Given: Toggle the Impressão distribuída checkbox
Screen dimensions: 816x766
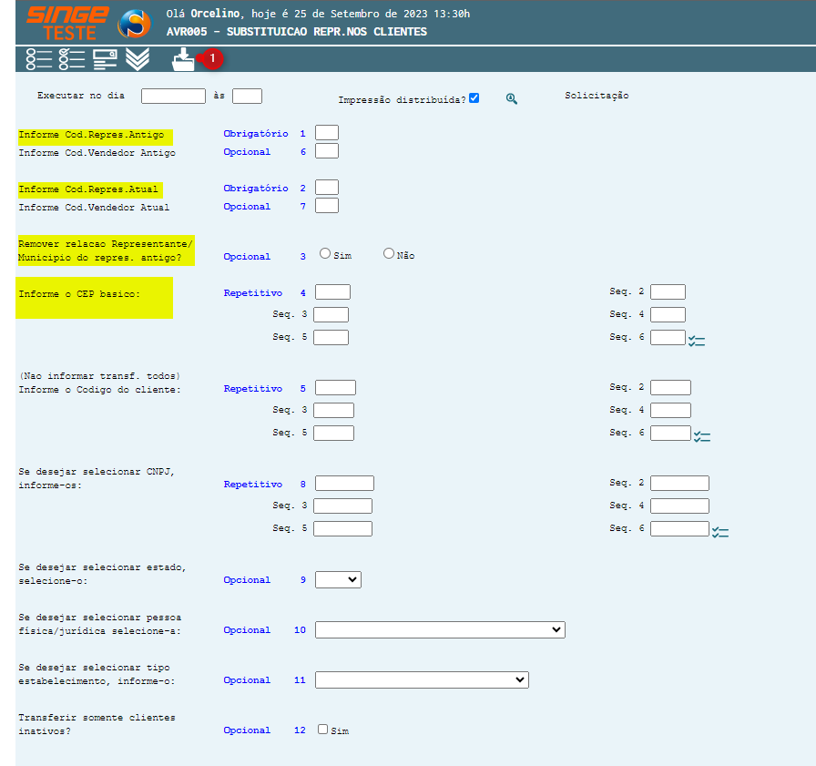Looking at the screenshot, I should point(474,98).
